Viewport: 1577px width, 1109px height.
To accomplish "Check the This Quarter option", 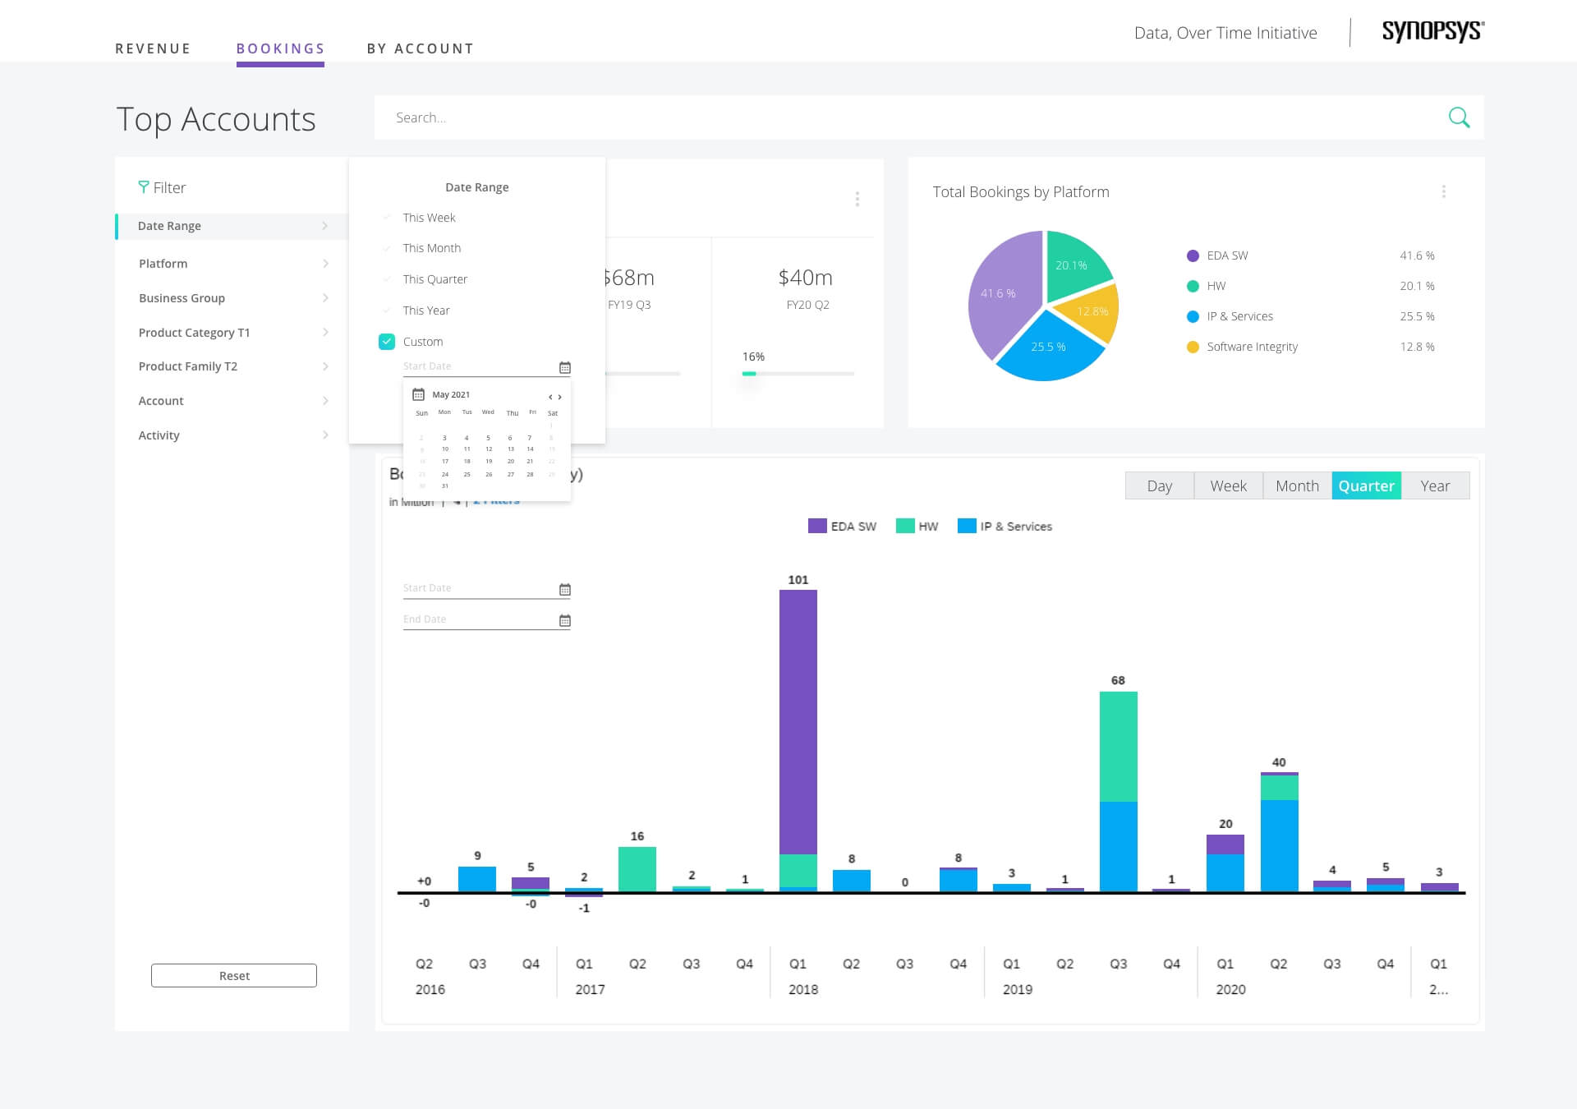I will pyautogui.click(x=387, y=279).
